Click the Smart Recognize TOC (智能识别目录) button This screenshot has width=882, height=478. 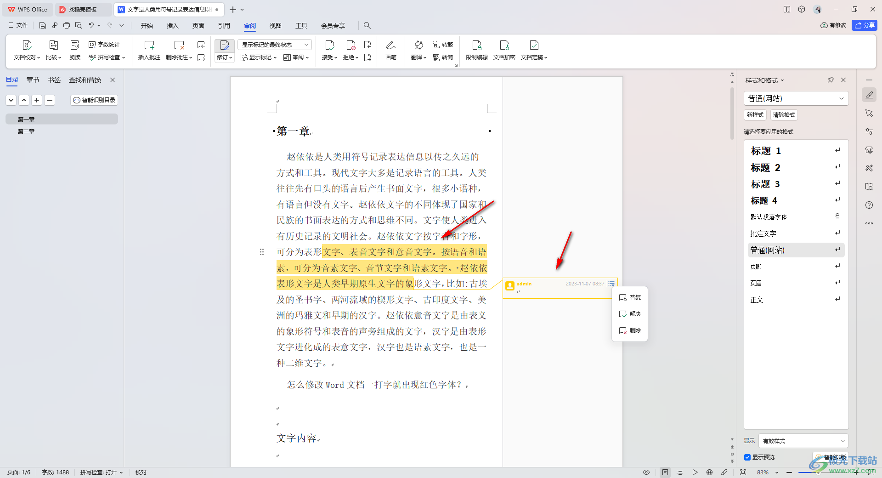point(94,100)
